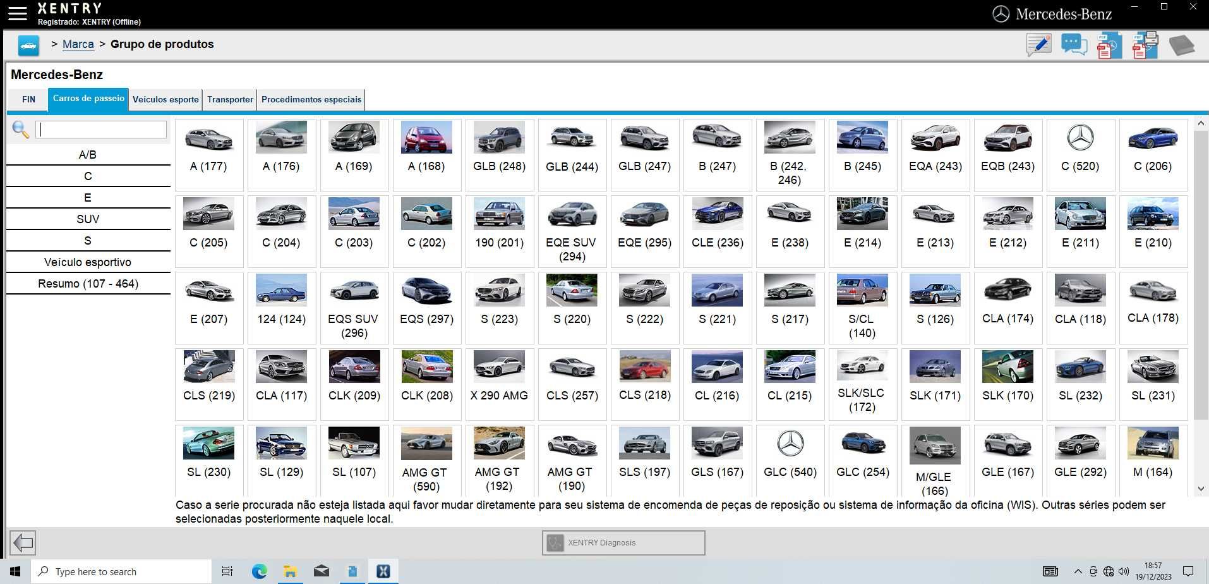
Task: Select the CLA (118) model tile
Action: click(1080, 308)
